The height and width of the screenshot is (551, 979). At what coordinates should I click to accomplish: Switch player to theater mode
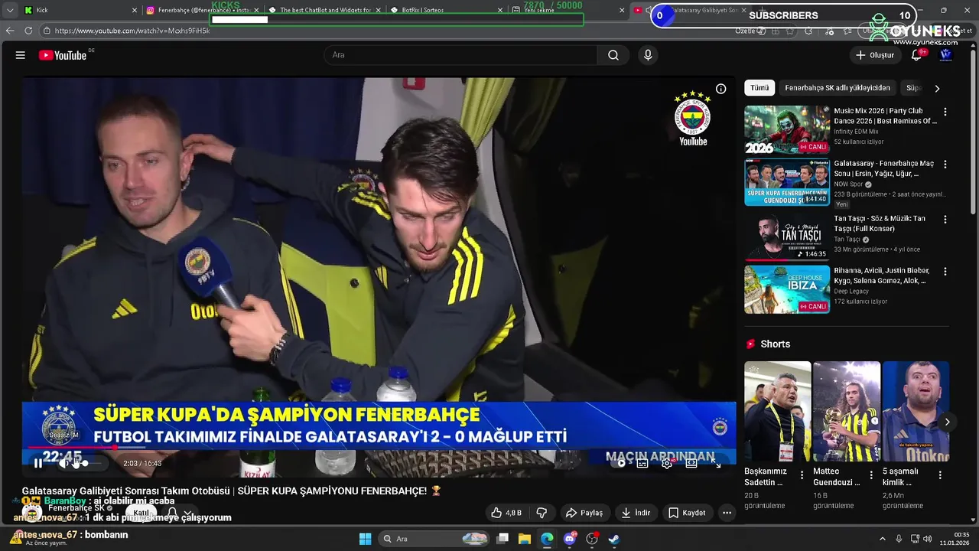691,463
